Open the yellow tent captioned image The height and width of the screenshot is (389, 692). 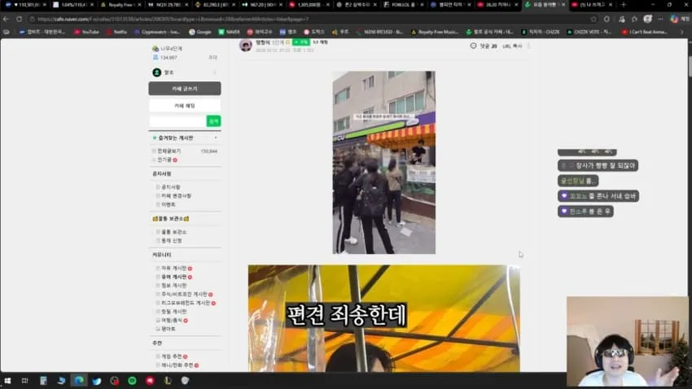384,318
